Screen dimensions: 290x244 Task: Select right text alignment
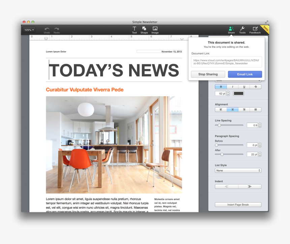(x=244, y=110)
